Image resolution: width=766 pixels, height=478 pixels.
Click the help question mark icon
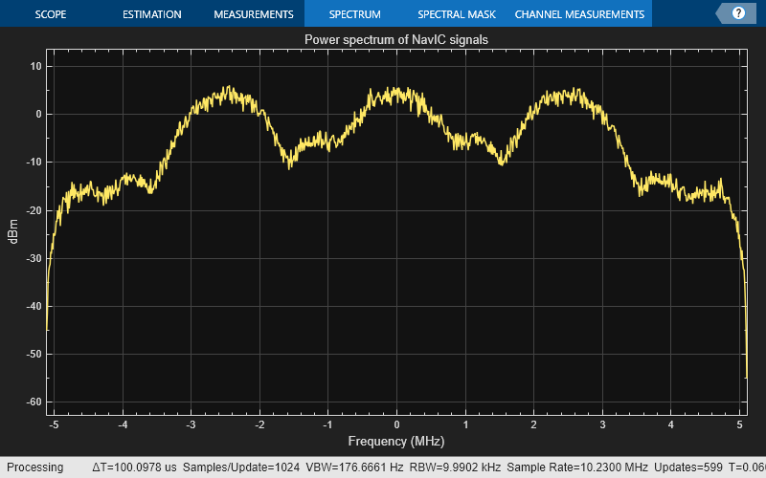pyautogui.click(x=738, y=13)
